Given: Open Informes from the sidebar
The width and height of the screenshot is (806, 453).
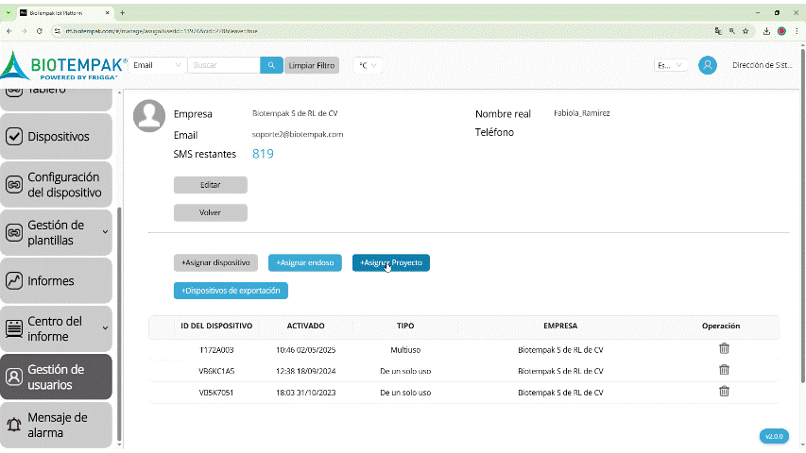Looking at the screenshot, I should (x=57, y=280).
